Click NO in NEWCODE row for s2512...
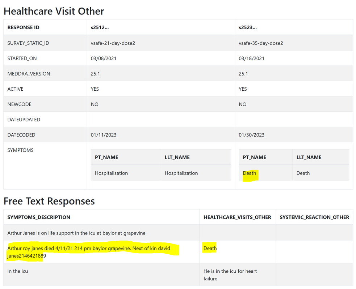The width and height of the screenshot is (356, 289). point(95,104)
